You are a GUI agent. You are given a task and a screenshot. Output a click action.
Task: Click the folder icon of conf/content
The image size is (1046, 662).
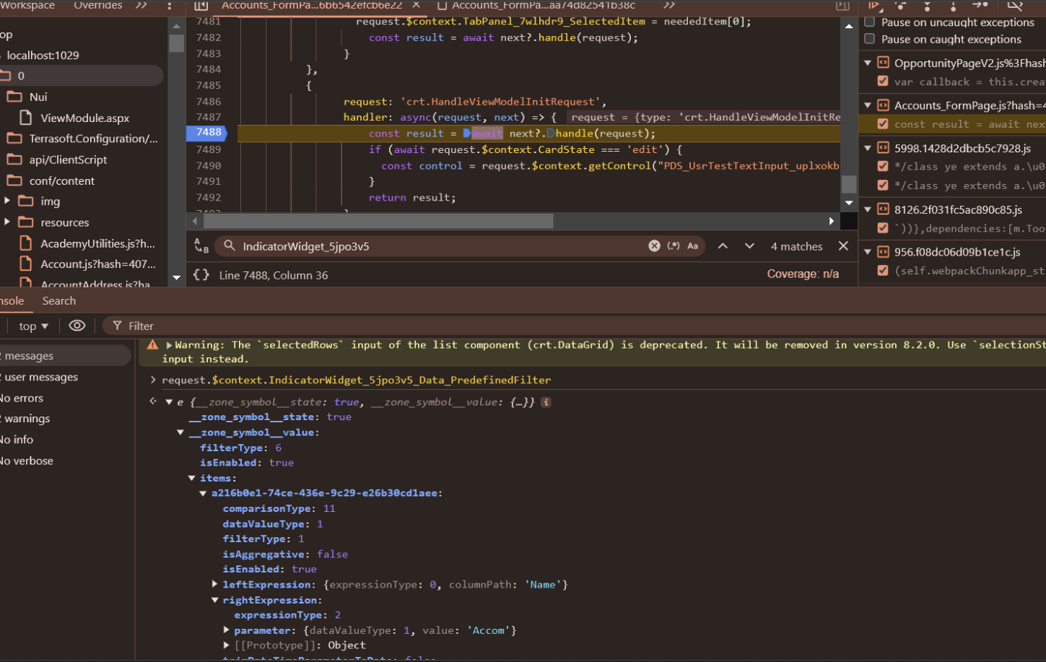click(x=14, y=180)
